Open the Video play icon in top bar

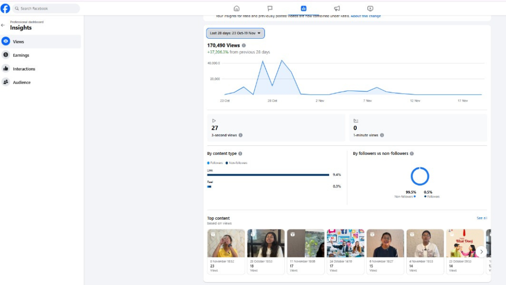tap(370, 8)
